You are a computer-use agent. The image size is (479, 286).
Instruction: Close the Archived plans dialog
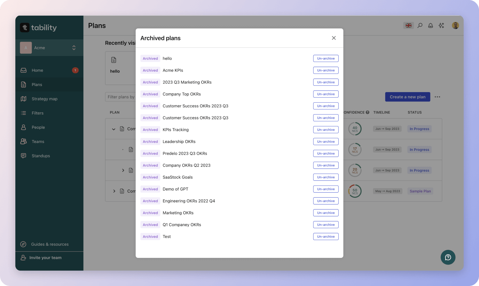[334, 38]
